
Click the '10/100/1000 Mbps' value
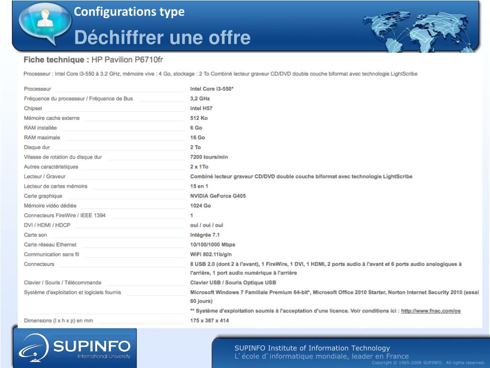click(212, 244)
